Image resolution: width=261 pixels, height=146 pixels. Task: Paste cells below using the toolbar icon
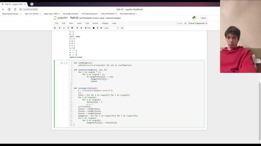pos(72,28)
